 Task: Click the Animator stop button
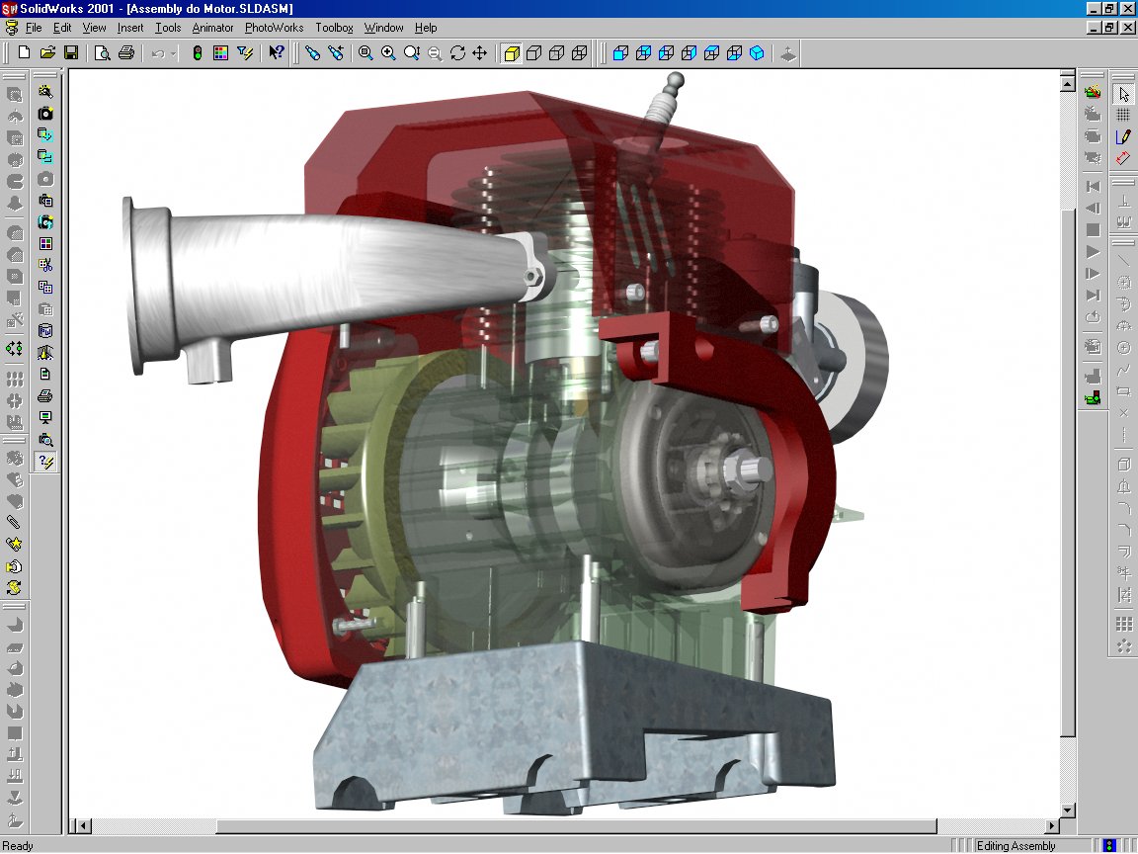coord(1093,230)
